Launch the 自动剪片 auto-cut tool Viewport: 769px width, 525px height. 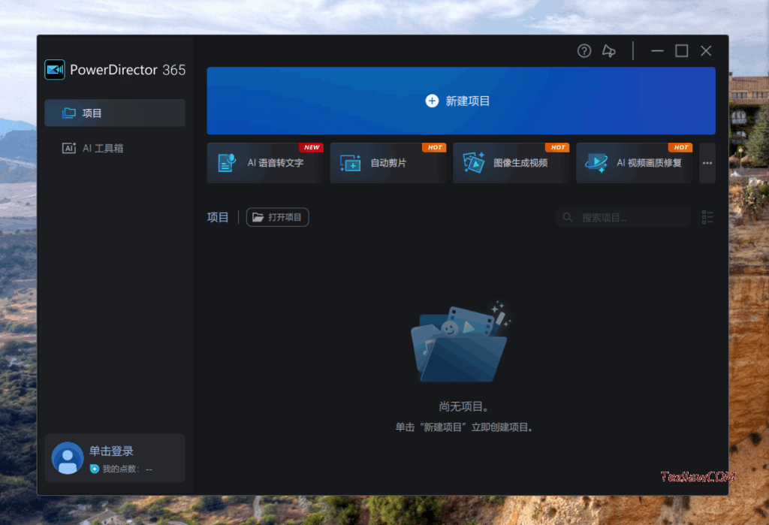pyautogui.click(x=388, y=163)
